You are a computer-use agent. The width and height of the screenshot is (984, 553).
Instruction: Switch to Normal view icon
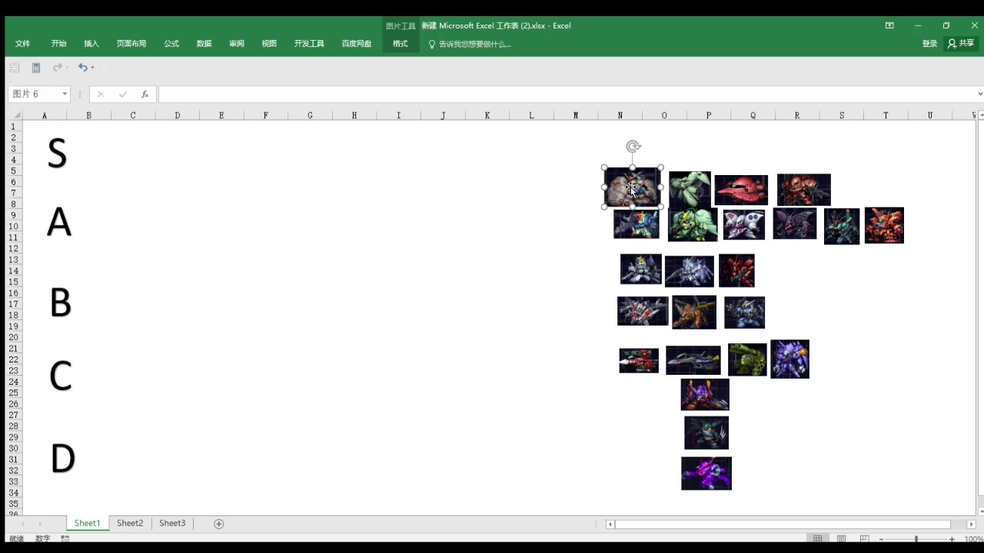818,539
